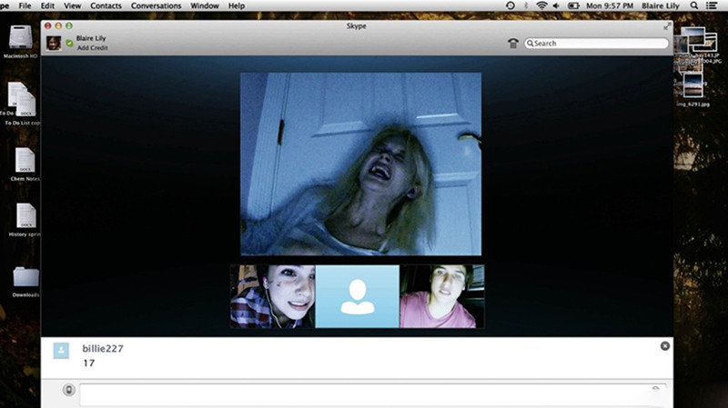Click the main video of blonde caller
728x408 pixels.
[360, 164]
